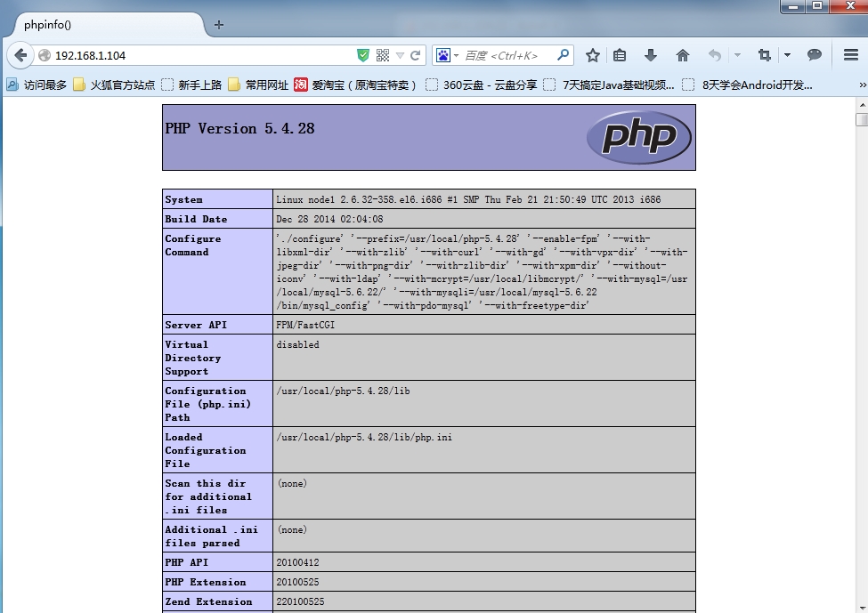Image resolution: width=868 pixels, height=613 pixels.
Task: Show more bookmarks with the chevron
Action: 862,85
